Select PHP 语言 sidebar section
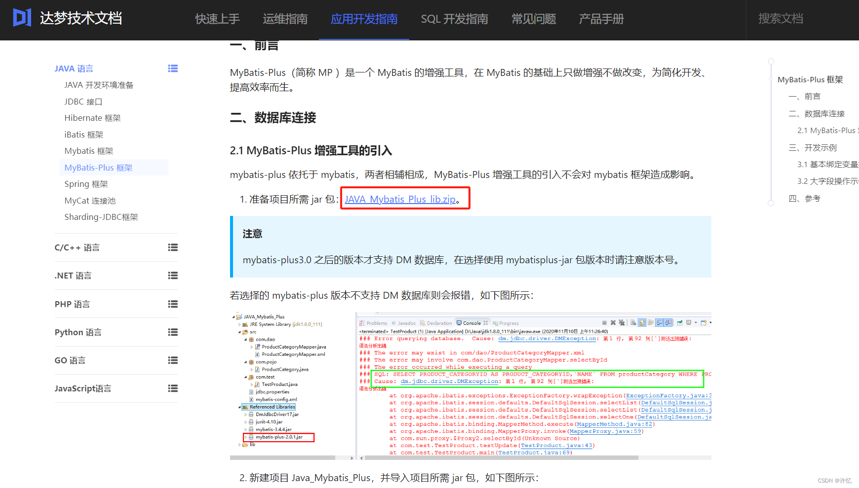Screen dimensions: 859x488 tap(72, 304)
